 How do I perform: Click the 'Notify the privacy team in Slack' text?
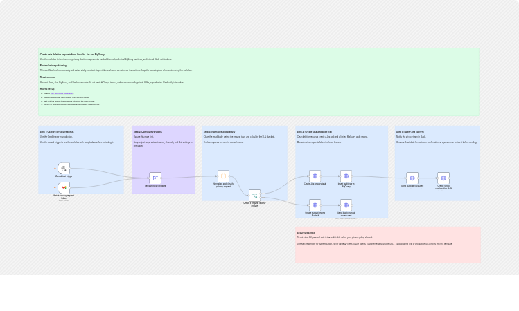click(411, 137)
